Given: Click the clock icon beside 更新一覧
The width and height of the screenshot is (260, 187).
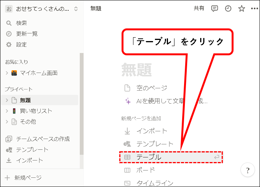Looking at the screenshot, I should click(9, 34).
